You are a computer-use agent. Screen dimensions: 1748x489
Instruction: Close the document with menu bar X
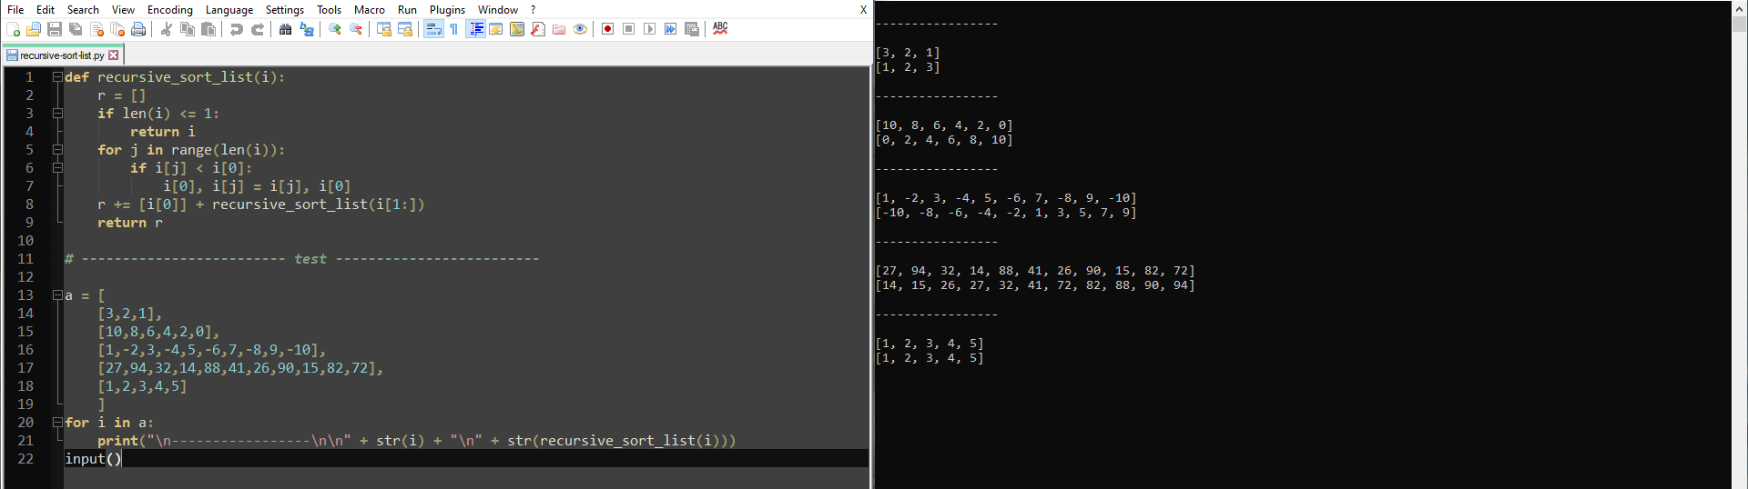coord(863,10)
